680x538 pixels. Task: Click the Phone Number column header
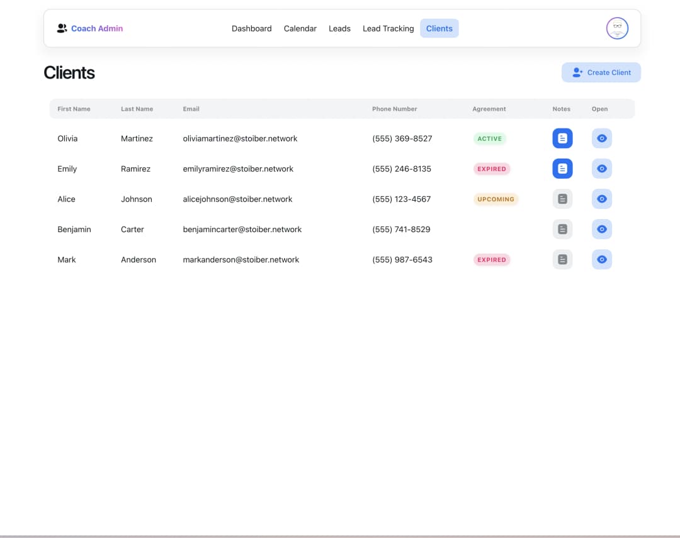click(x=394, y=109)
